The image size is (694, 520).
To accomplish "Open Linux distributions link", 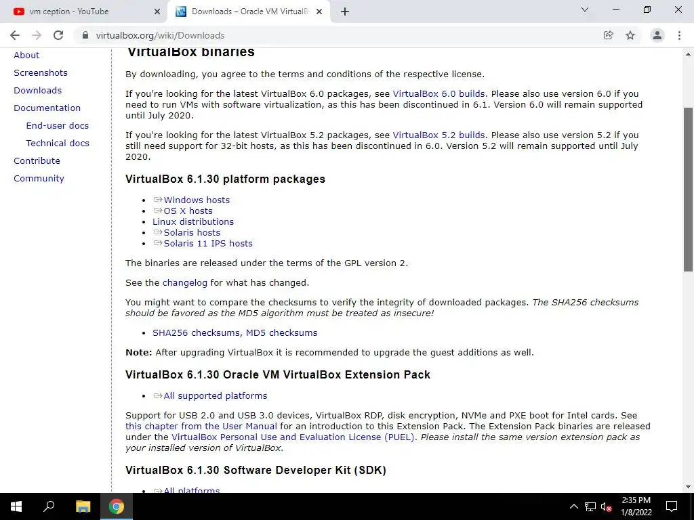I will click(193, 221).
